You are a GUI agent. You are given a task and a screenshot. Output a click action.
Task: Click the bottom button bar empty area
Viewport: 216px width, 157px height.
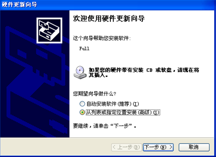pos(55,147)
